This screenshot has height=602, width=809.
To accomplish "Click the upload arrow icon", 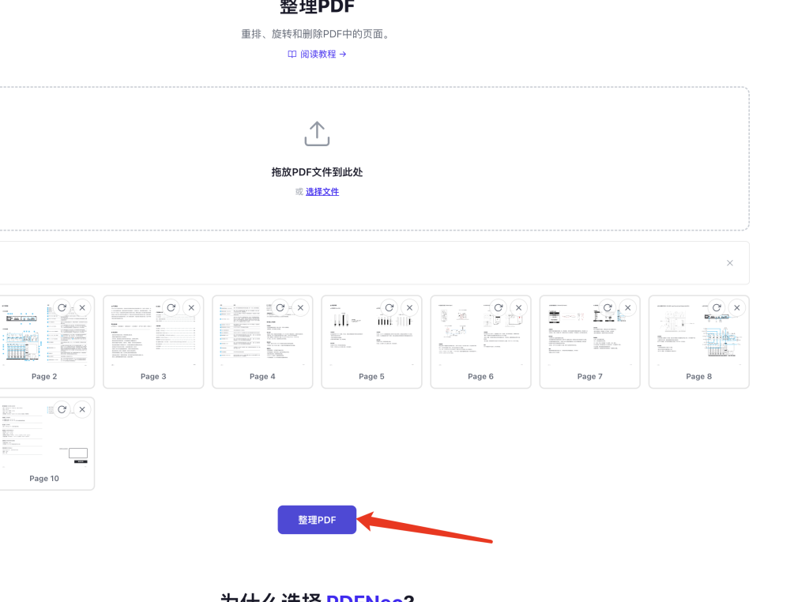I will click(x=317, y=134).
